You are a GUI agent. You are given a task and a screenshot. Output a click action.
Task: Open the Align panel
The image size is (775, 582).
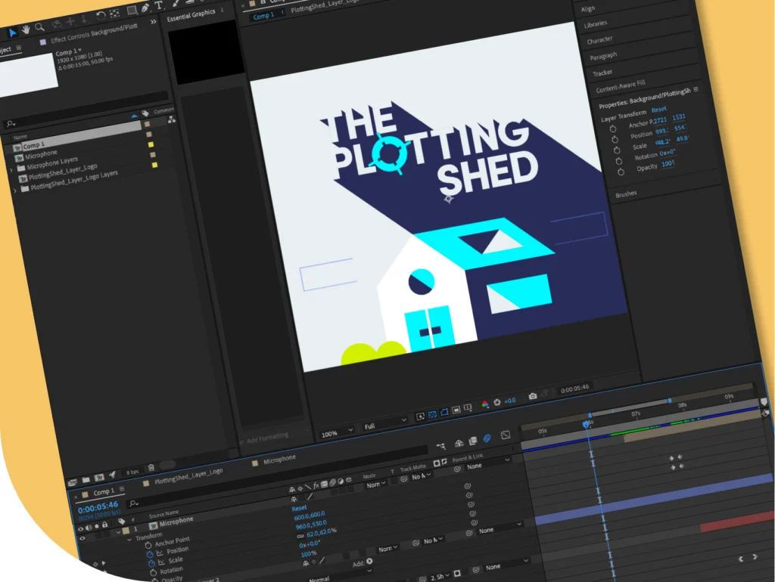(587, 9)
